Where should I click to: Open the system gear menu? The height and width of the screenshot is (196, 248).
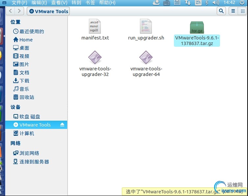click(x=242, y=3)
